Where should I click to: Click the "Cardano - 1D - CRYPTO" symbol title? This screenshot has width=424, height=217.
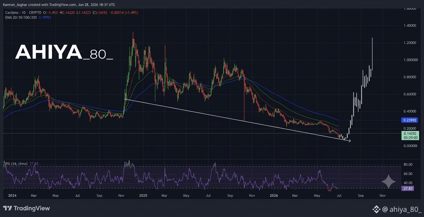[x=23, y=13]
